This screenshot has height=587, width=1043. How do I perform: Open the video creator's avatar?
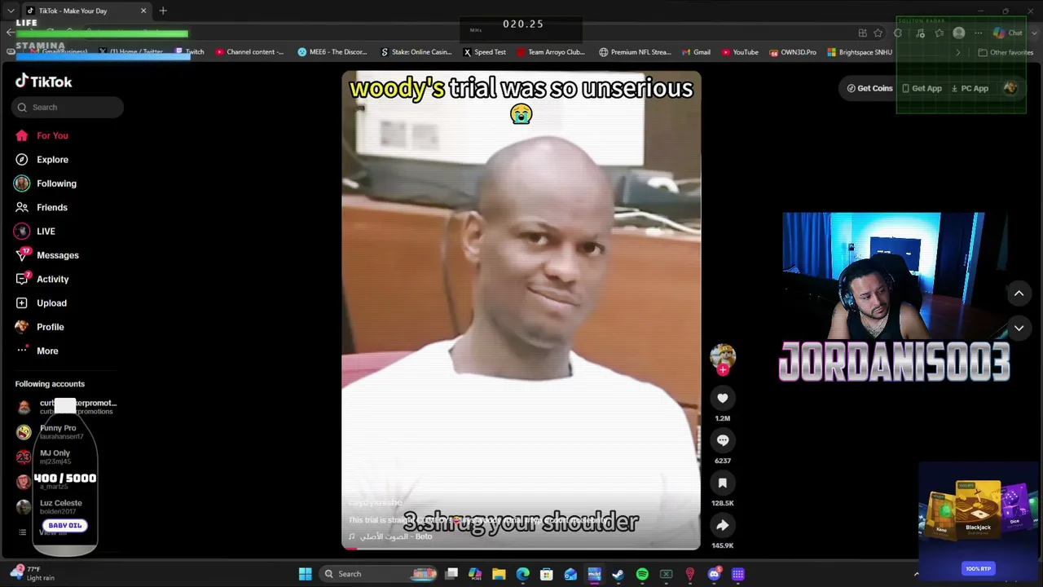click(x=723, y=355)
